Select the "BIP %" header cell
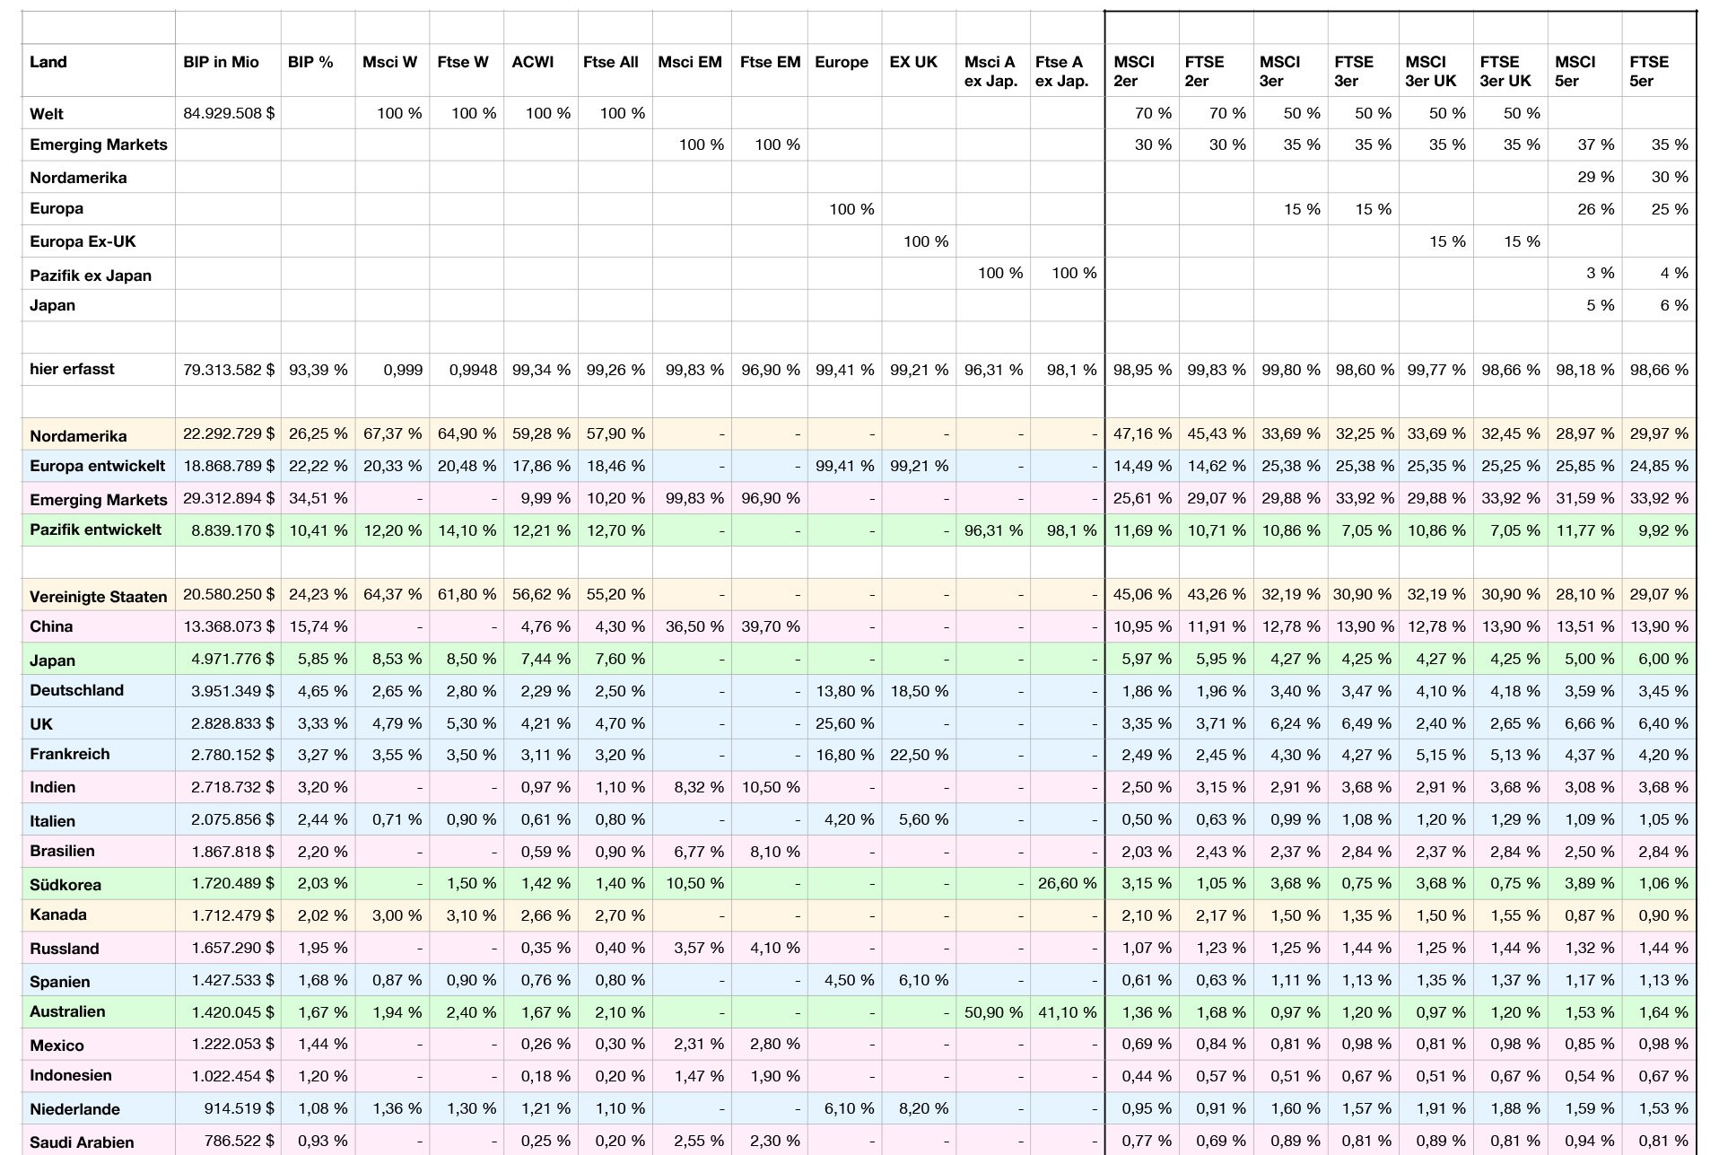Viewport: 1719px width, 1155px height. click(x=318, y=70)
